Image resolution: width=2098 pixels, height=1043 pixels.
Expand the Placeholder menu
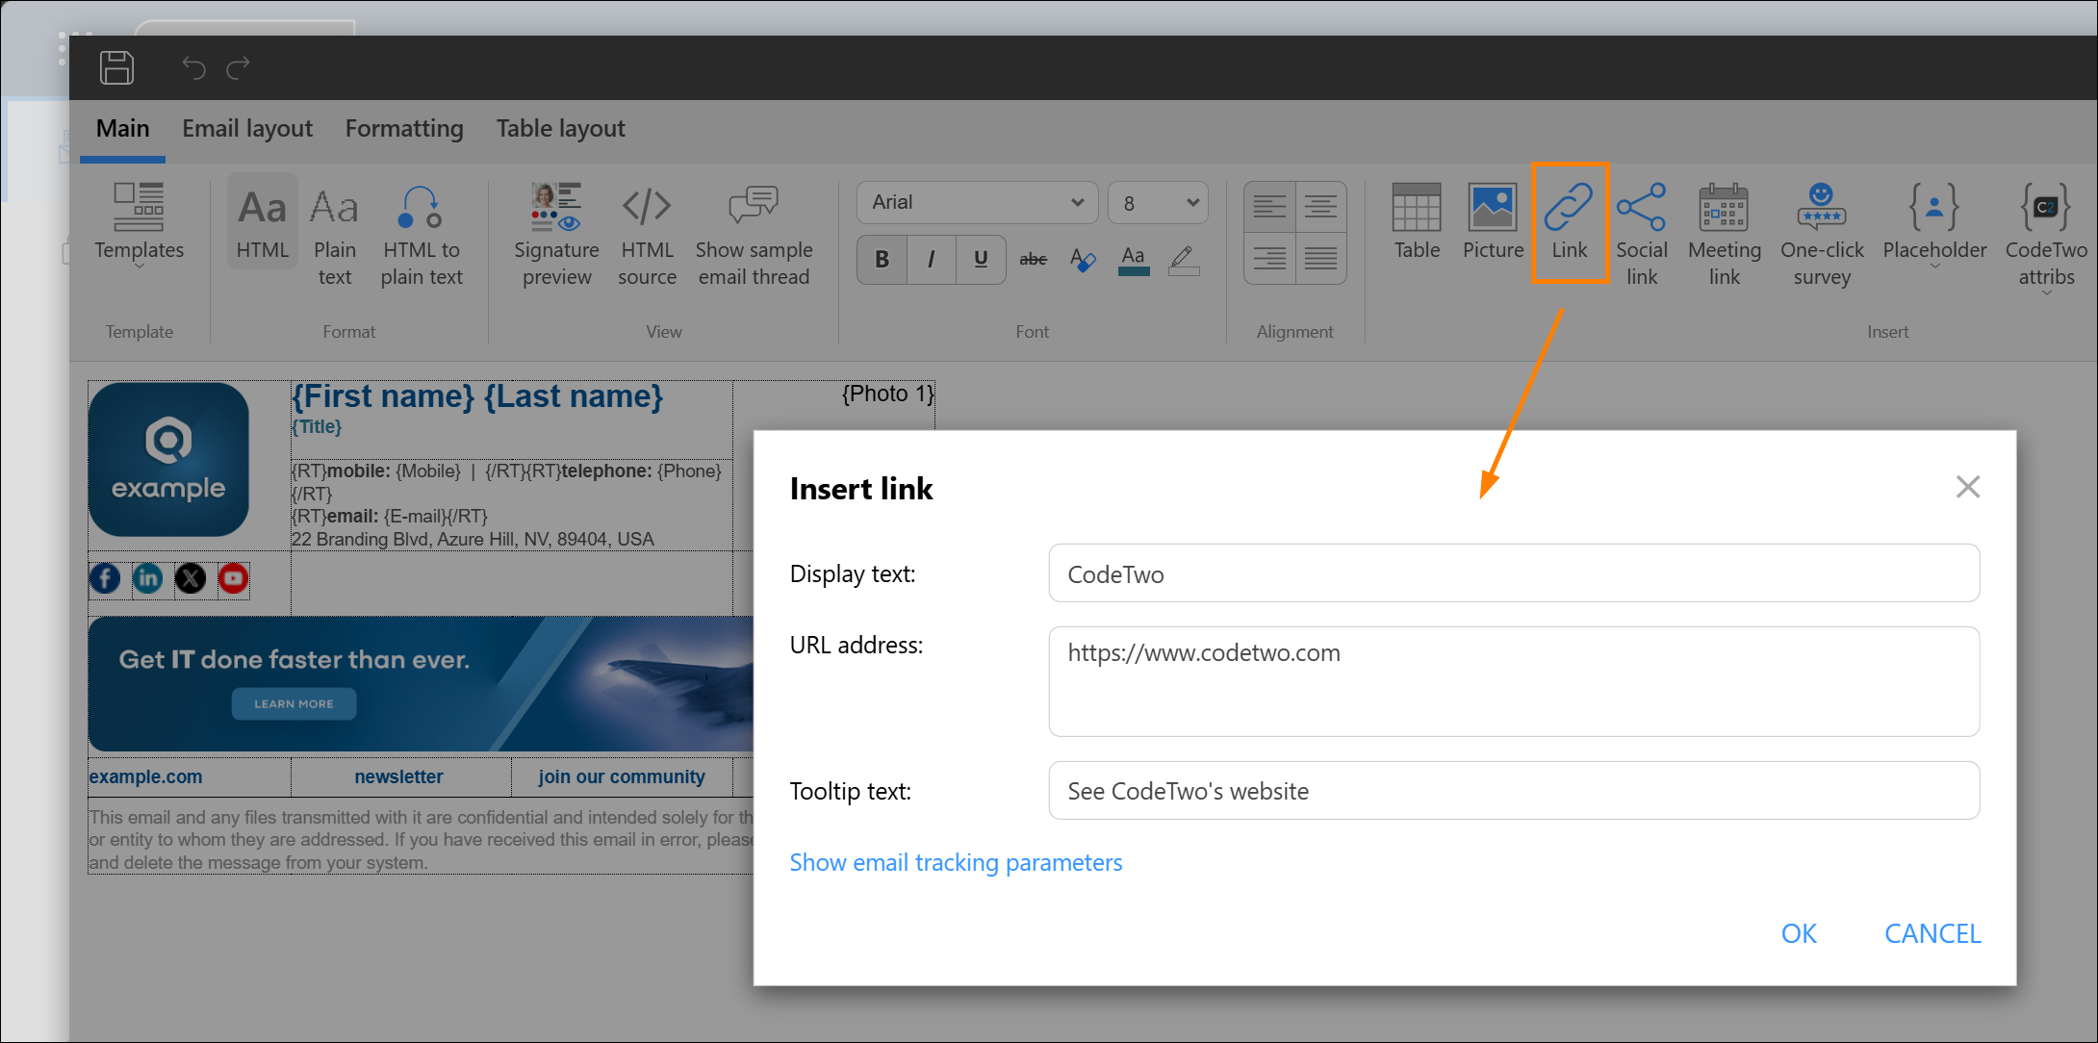[x=1934, y=227]
